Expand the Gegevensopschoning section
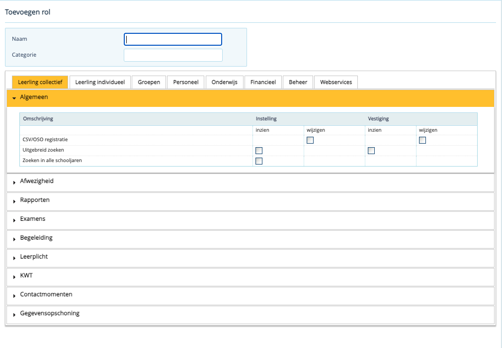 point(251,315)
